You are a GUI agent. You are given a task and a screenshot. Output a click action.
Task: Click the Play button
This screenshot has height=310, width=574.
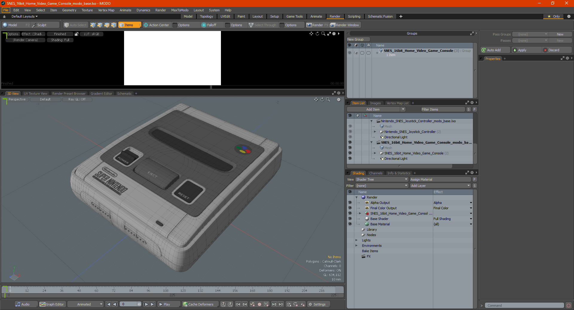[x=168, y=304]
